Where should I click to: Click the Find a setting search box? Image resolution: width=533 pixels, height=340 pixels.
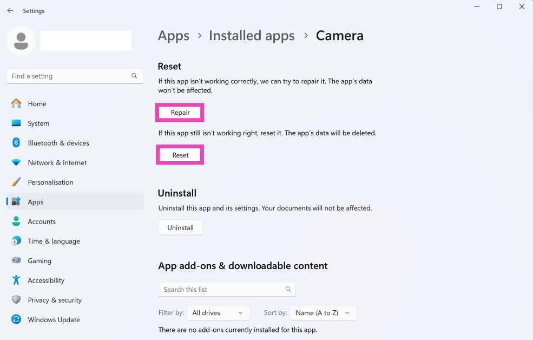pyautogui.click(x=70, y=76)
